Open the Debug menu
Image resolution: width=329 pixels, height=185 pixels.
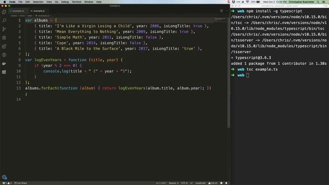point(65,2)
